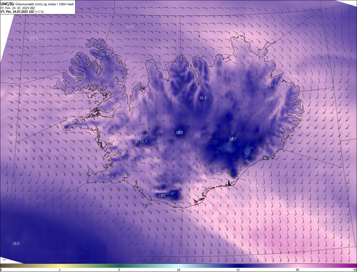Click the '30' tick on the color scale
Viewport: 357px width, 272px height.
click(297, 270)
